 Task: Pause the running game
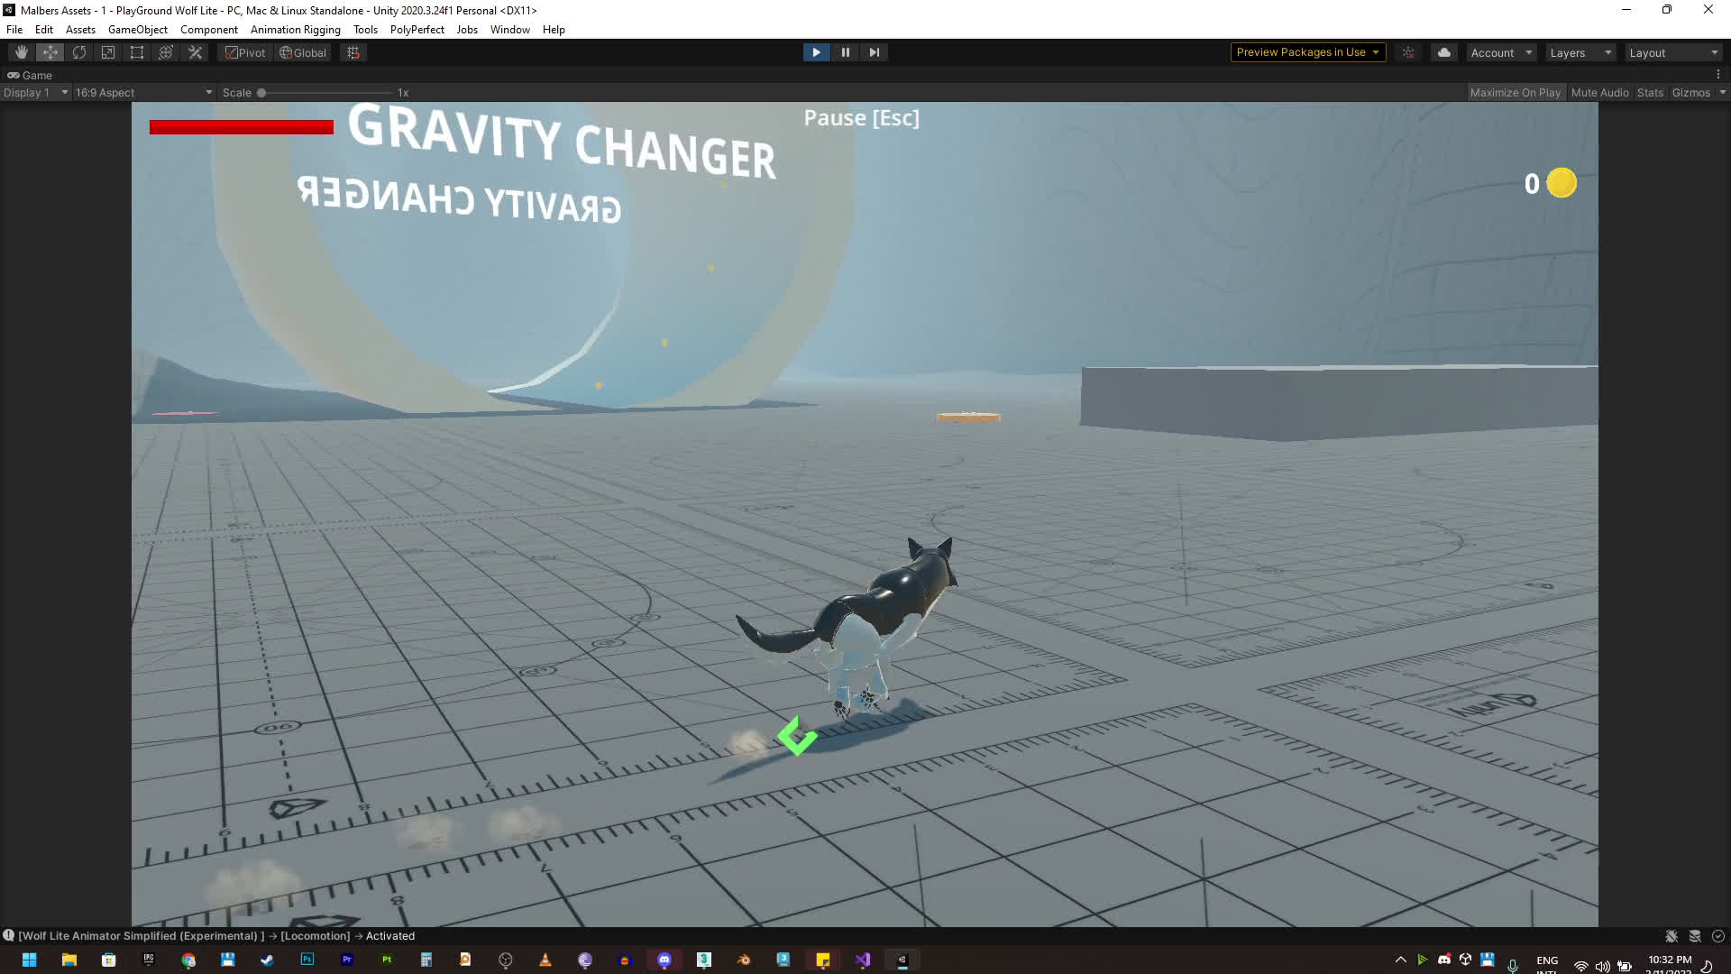(845, 52)
